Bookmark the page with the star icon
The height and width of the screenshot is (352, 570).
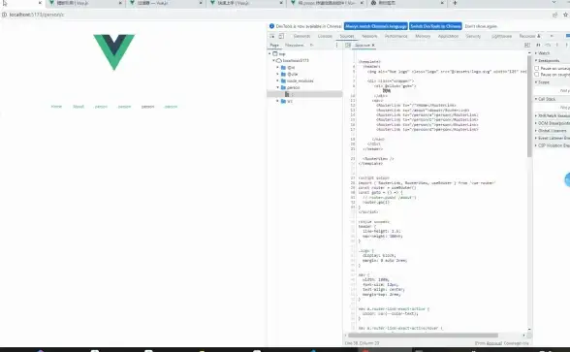click(x=566, y=15)
